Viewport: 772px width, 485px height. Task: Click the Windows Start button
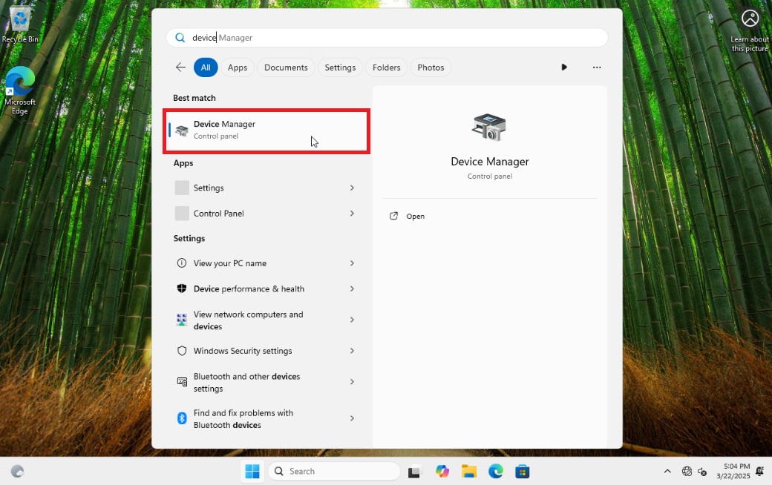click(x=252, y=471)
